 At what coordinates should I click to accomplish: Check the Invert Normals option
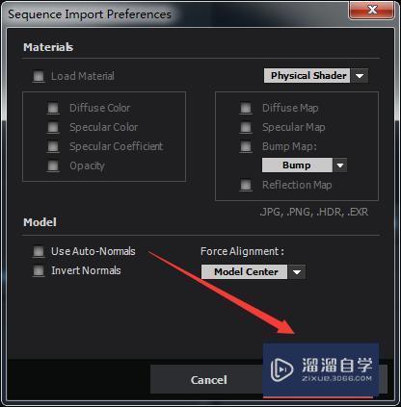tap(39, 270)
